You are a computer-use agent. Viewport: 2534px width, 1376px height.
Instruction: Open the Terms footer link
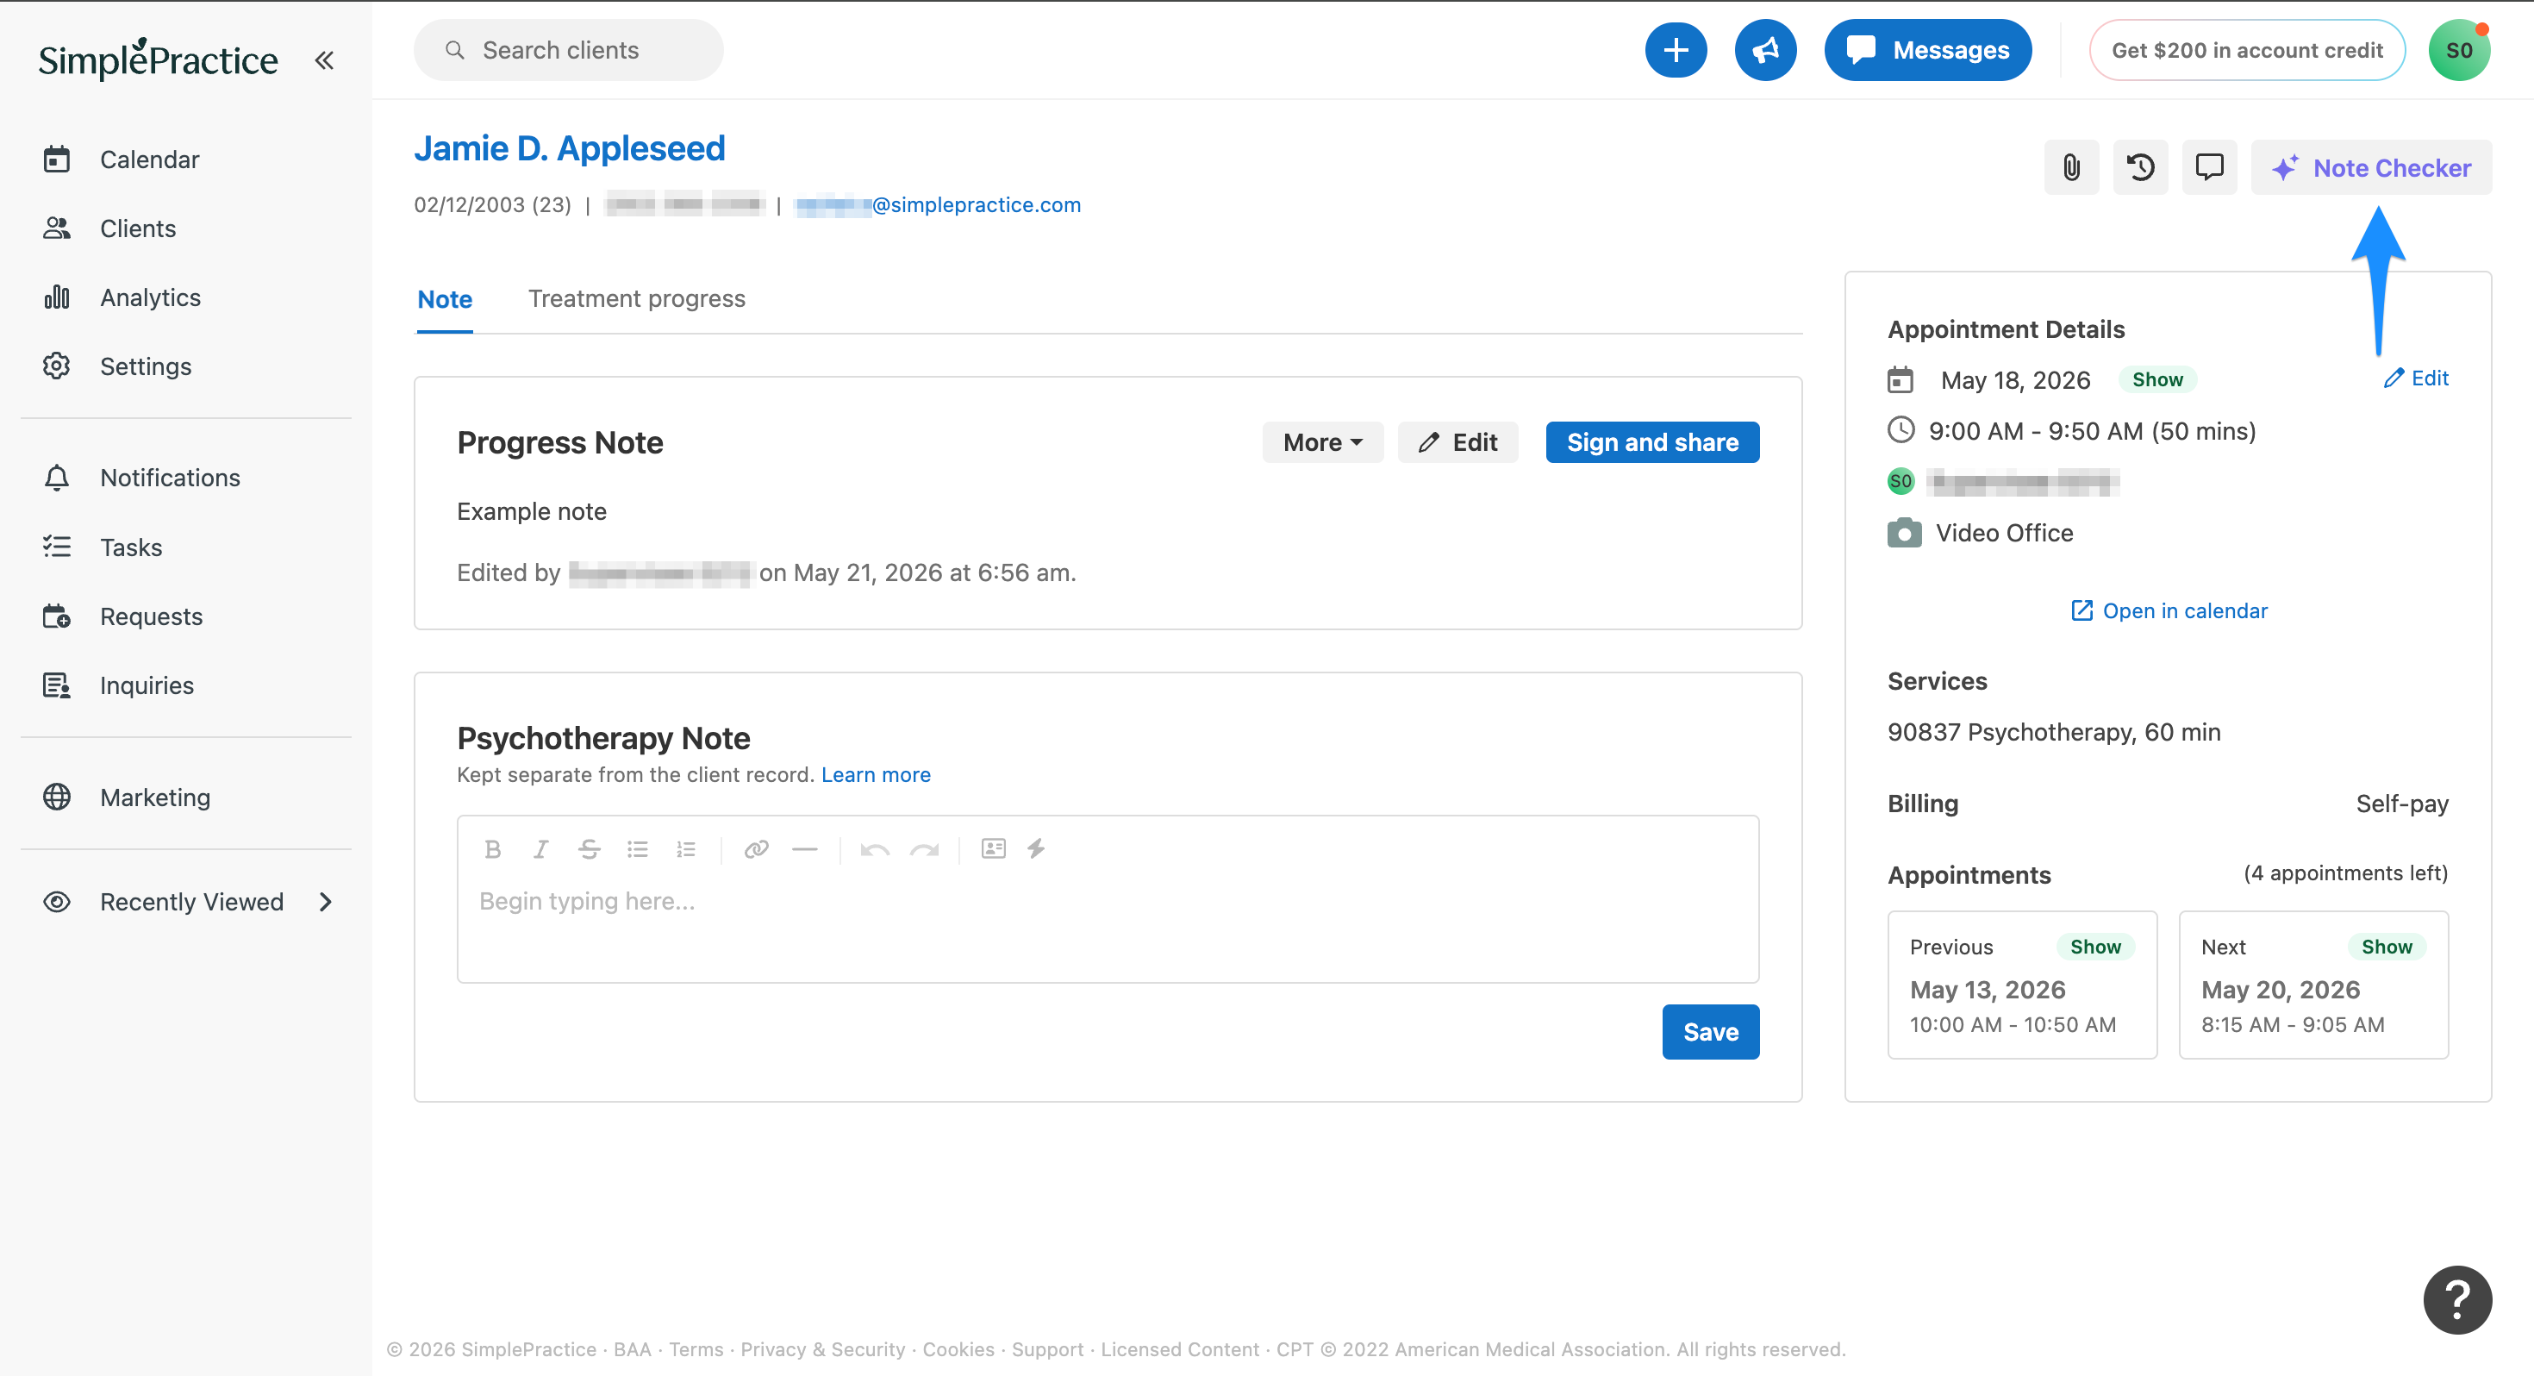(x=696, y=1348)
